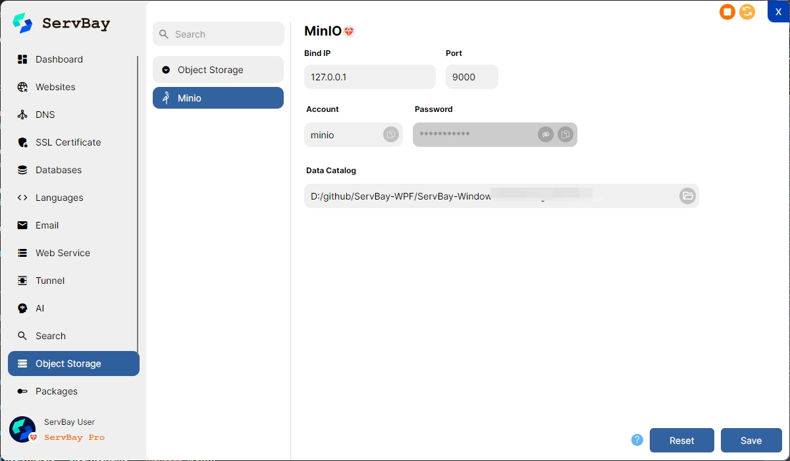Click the ServBay User name text
This screenshot has width=790, height=461.
tap(69, 422)
